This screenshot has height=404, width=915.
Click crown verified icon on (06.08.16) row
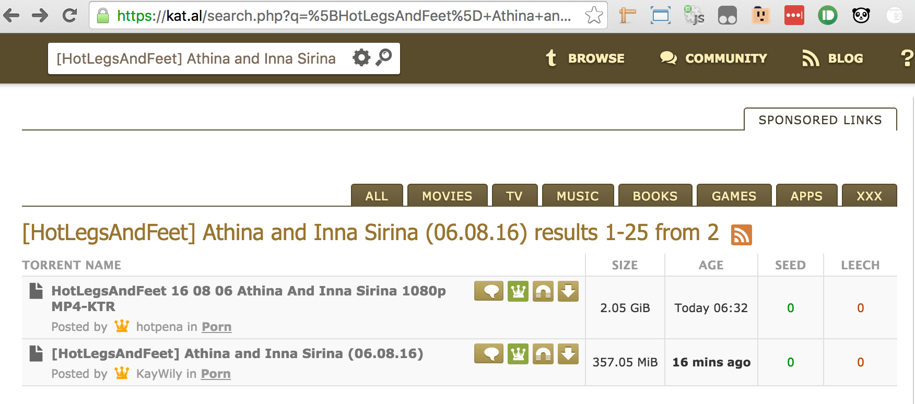(x=518, y=354)
